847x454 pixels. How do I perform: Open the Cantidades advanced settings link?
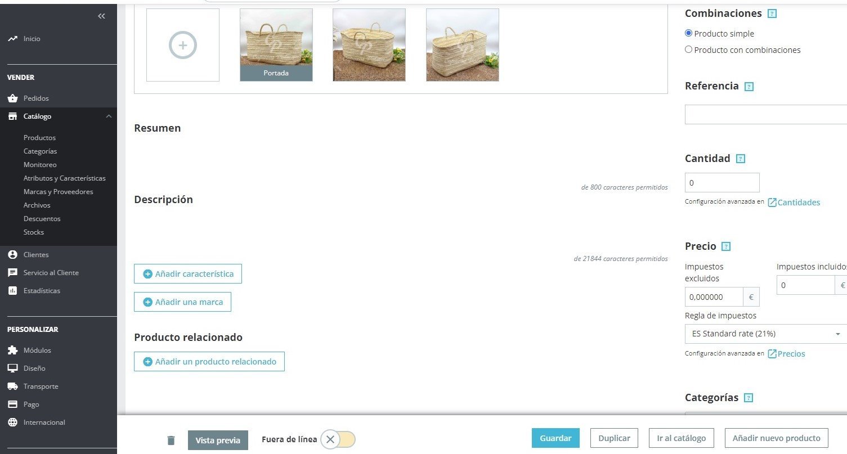[x=794, y=203]
